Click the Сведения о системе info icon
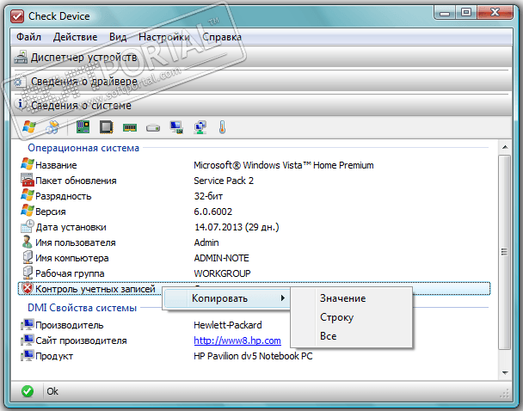Screen dimensions: 523x411 pyautogui.click(x=21, y=105)
